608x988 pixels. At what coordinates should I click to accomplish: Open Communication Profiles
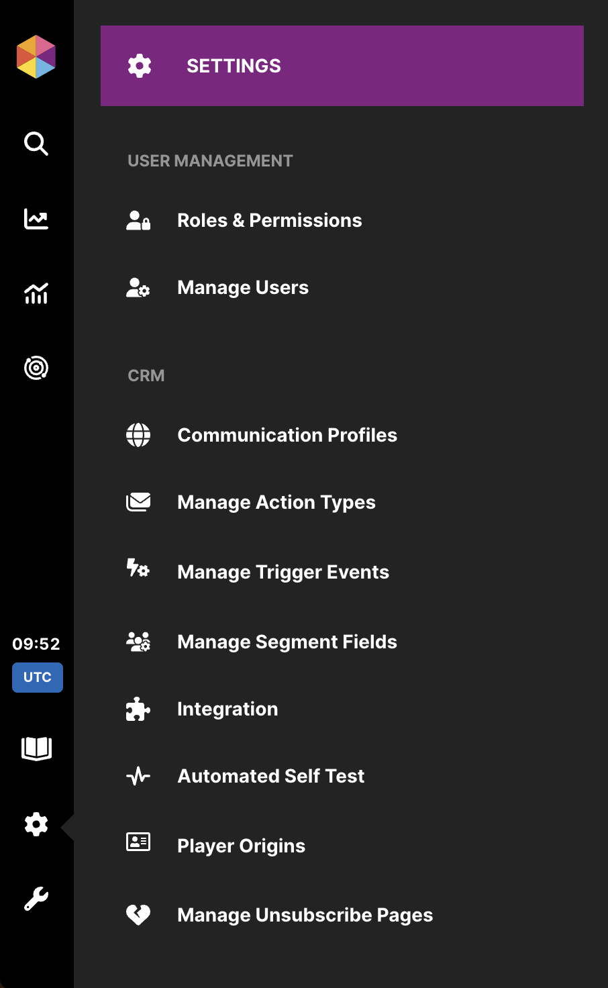287,435
